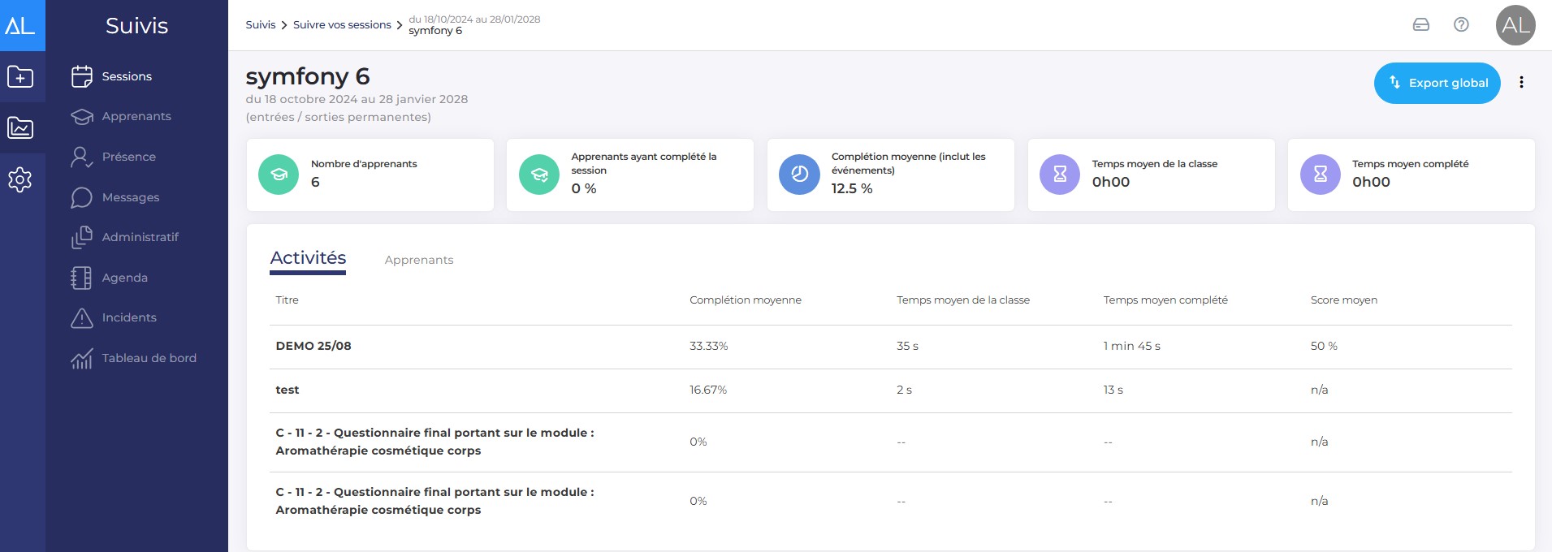Click the 35 s class time value
Screen dimensions: 1552x552
click(907, 346)
